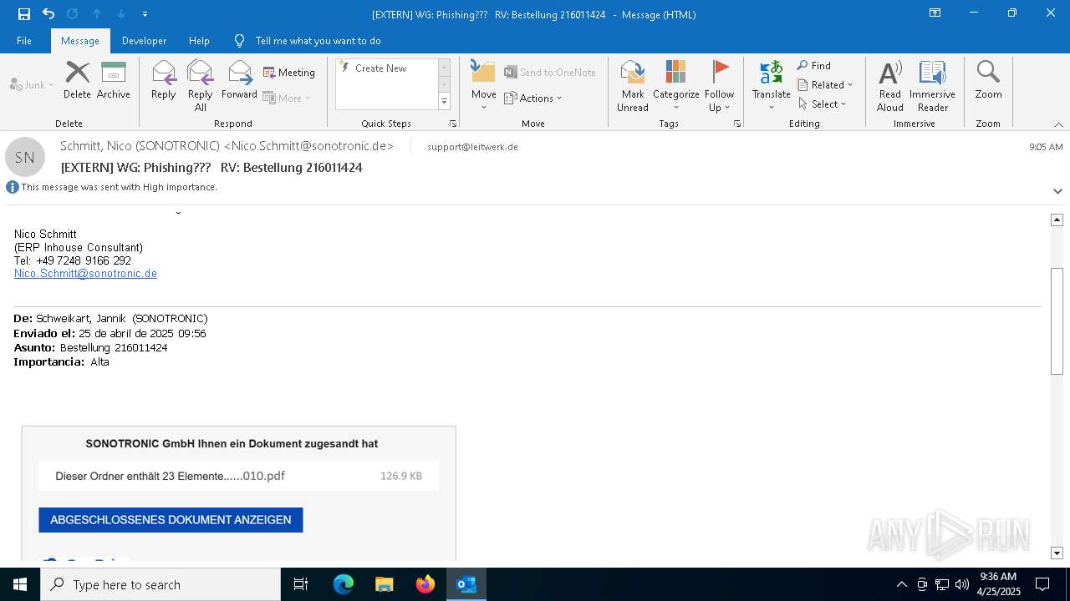Click Find in Editing group
1070x601 pixels.
click(814, 66)
